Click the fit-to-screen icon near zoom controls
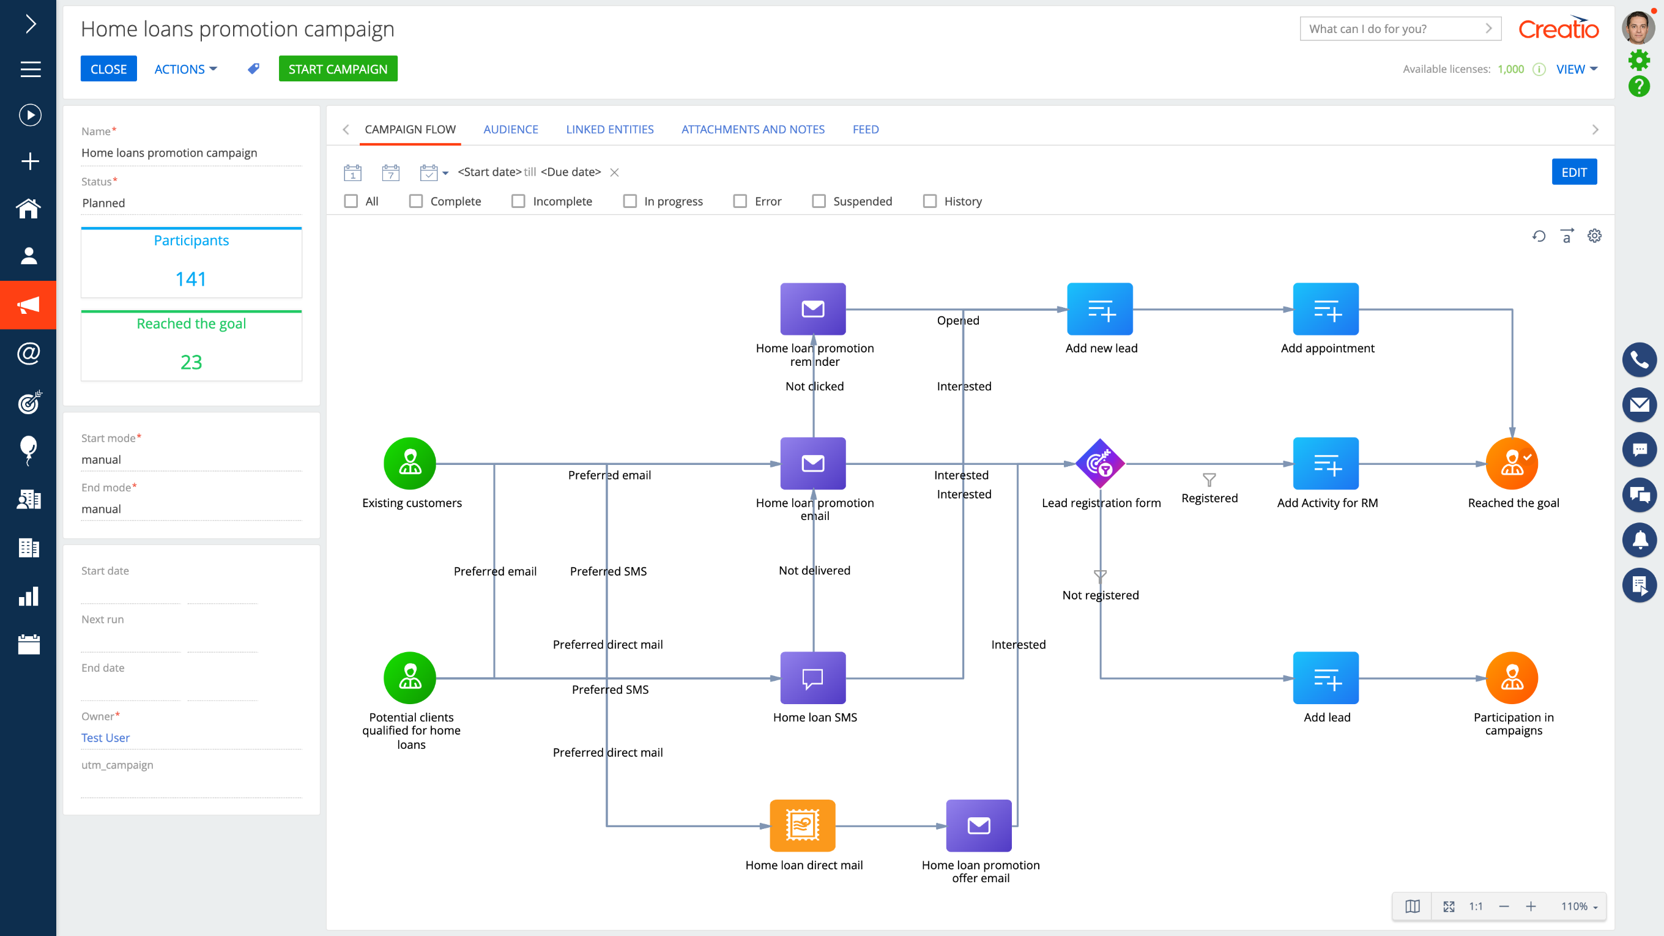Viewport: 1664px width, 936px height. [1449, 905]
